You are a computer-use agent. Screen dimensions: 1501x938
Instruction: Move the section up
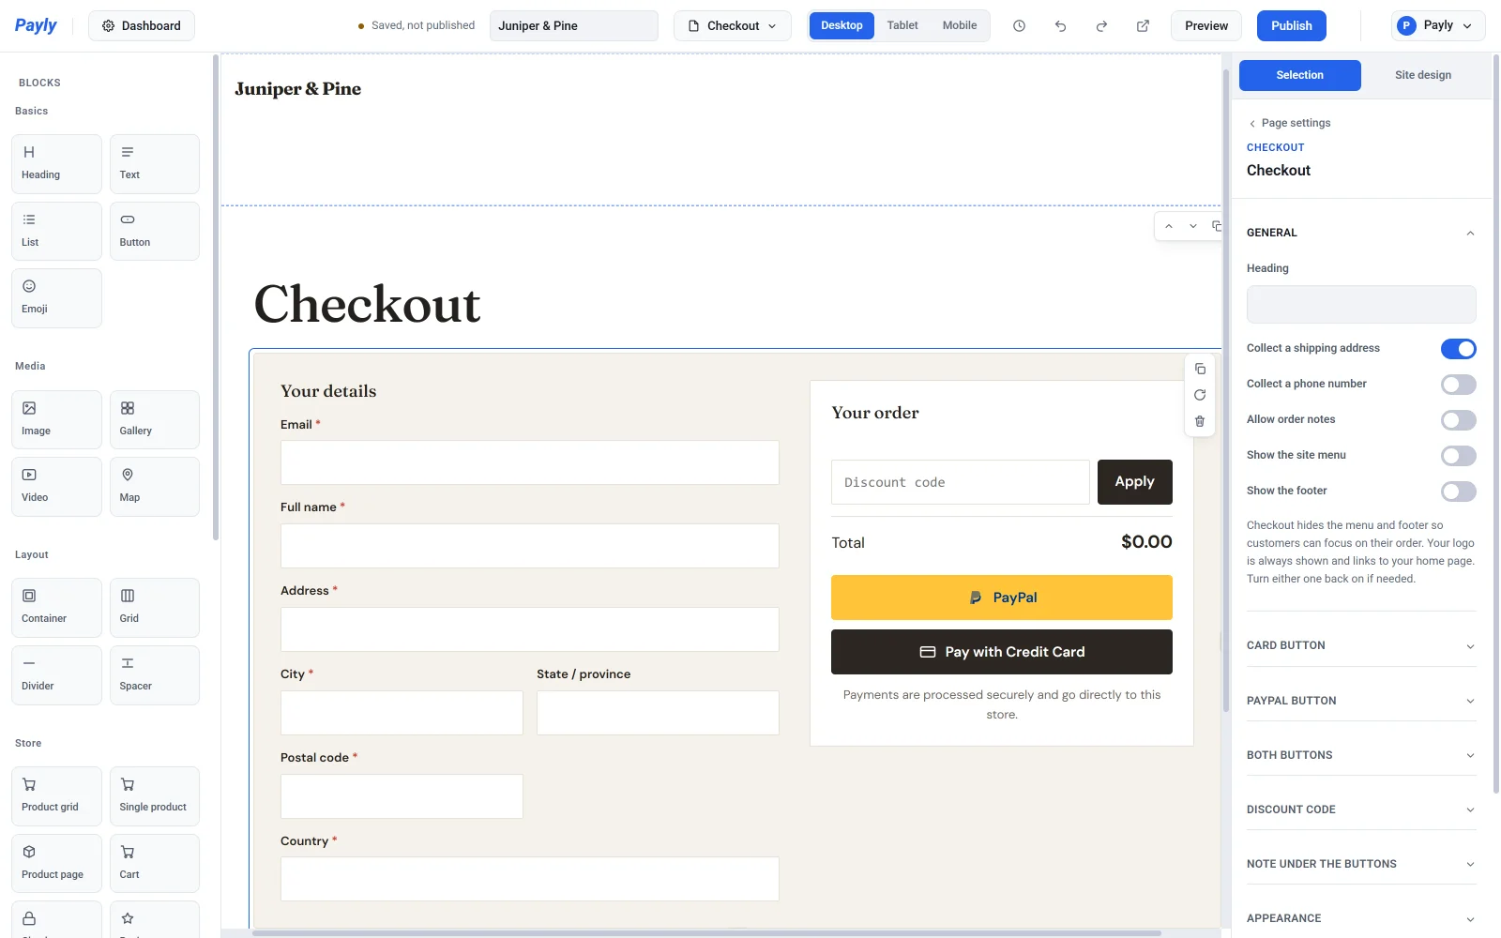1169,226
